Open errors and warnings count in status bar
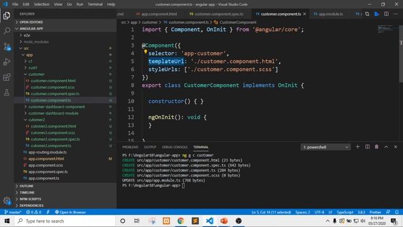Image resolution: width=403 pixels, height=227 pixels. 33,212
